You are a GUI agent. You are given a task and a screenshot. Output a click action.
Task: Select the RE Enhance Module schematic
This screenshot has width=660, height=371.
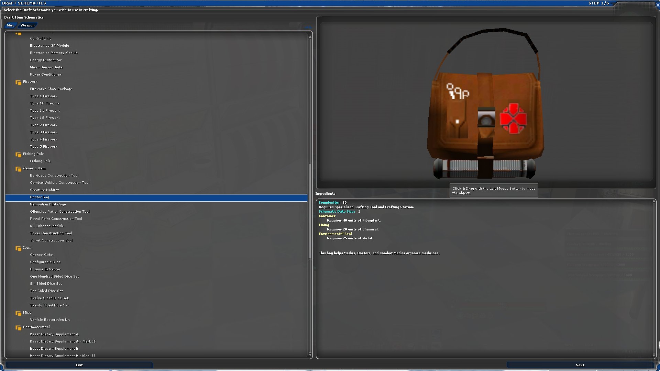47,226
